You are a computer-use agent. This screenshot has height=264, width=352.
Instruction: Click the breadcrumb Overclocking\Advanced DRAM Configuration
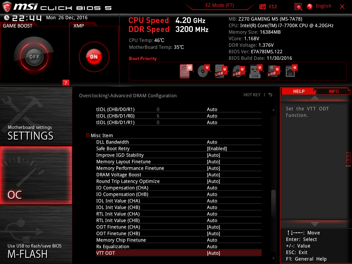tap(128, 96)
